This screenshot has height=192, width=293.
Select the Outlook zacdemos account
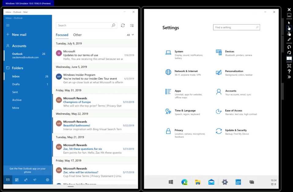(28, 55)
